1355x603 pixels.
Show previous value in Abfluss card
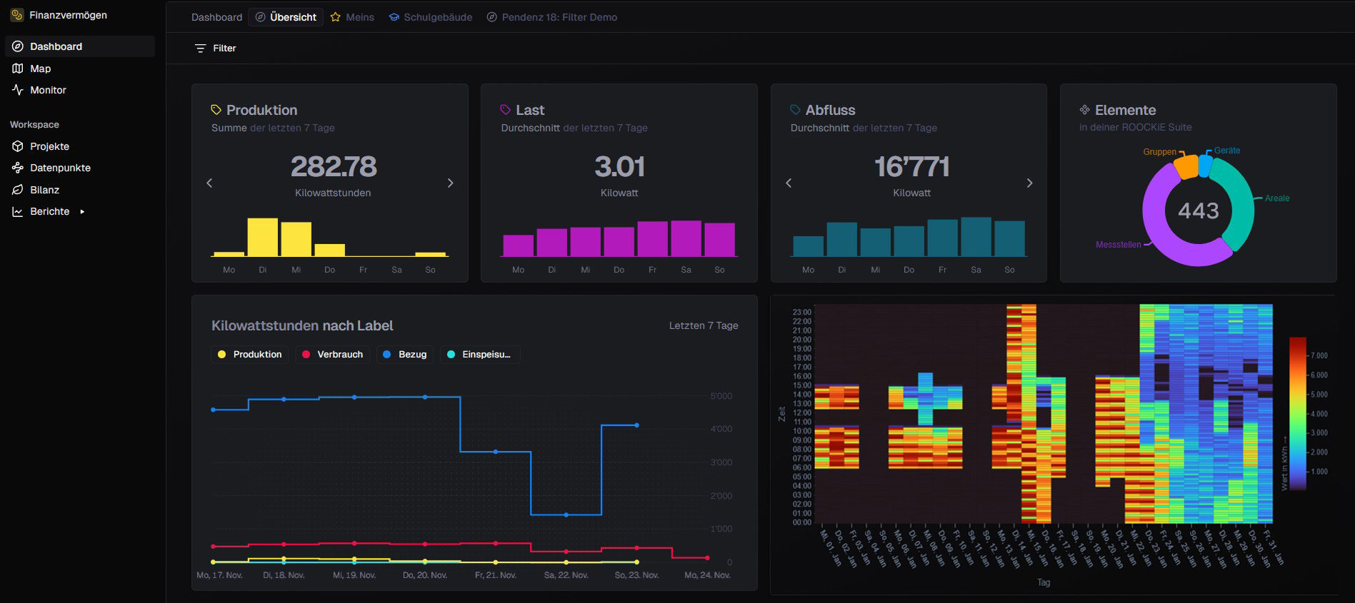point(789,183)
